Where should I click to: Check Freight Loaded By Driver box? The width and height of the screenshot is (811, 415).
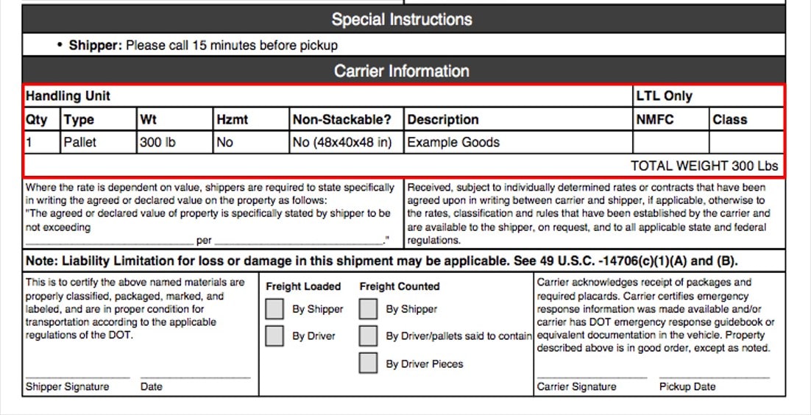(x=274, y=336)
